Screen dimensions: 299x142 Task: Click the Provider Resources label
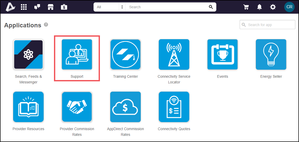28,129
